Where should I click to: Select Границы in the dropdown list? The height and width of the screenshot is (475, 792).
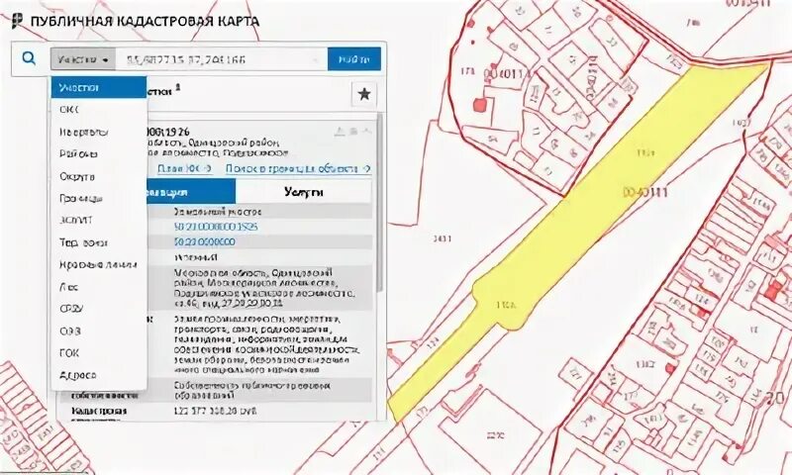tap(99, 198)
